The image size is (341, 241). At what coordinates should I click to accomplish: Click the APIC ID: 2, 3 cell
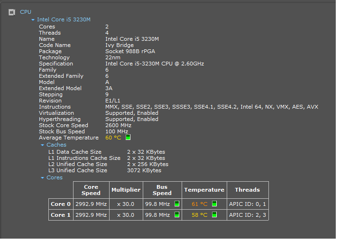click(x=248, y=215)
